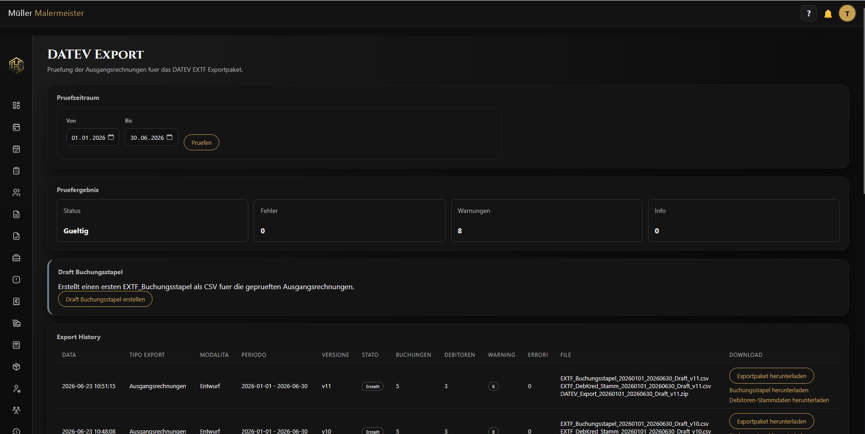865x434 pixels.
Task: Click the Pruefen button
Action: tap(202, 143)
